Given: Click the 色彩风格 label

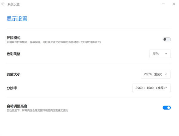Looking at the screenshot, I should point(13,54).
